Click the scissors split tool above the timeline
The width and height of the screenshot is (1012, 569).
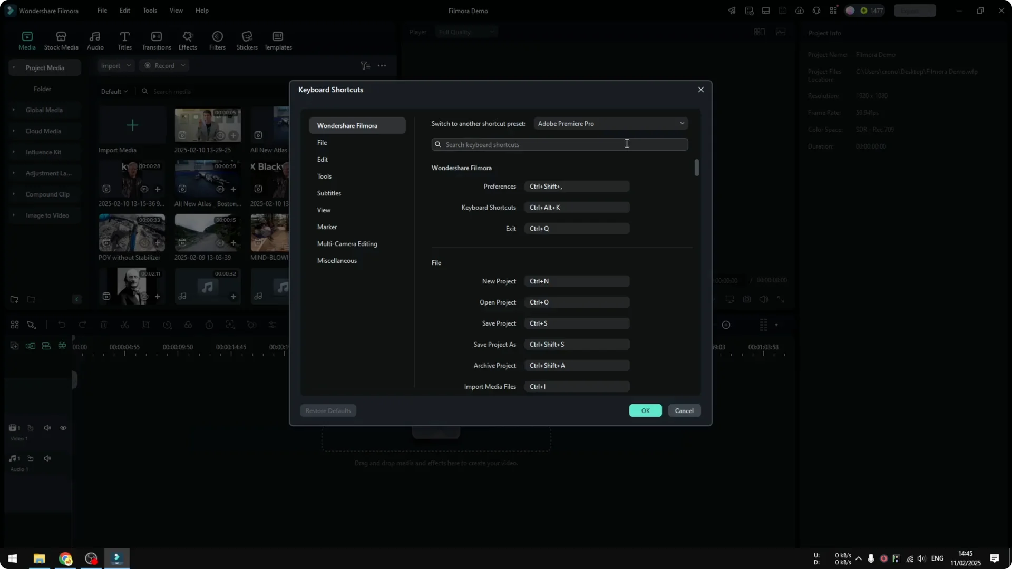tap(125, 325)
